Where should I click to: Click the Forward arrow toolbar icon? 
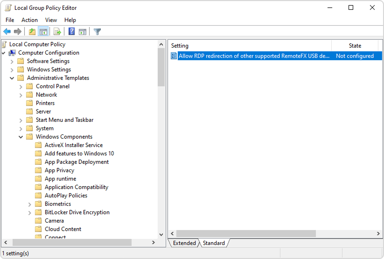click(18, 32)
